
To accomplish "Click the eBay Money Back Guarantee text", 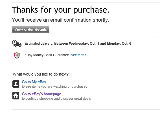I will (47, 55).
